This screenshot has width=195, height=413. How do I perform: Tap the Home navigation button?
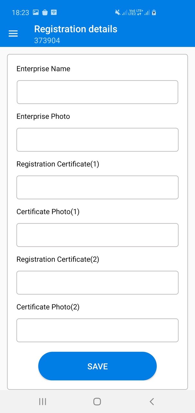click(97, 401)
